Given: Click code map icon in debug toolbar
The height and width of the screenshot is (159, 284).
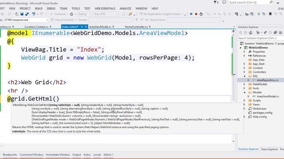Looking at the screenshot, I should pos(237,14).
